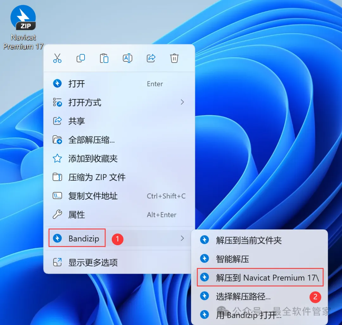The image size is (342, 325).
Task: Click the Rename icon
Action: [x=128, y=58]
